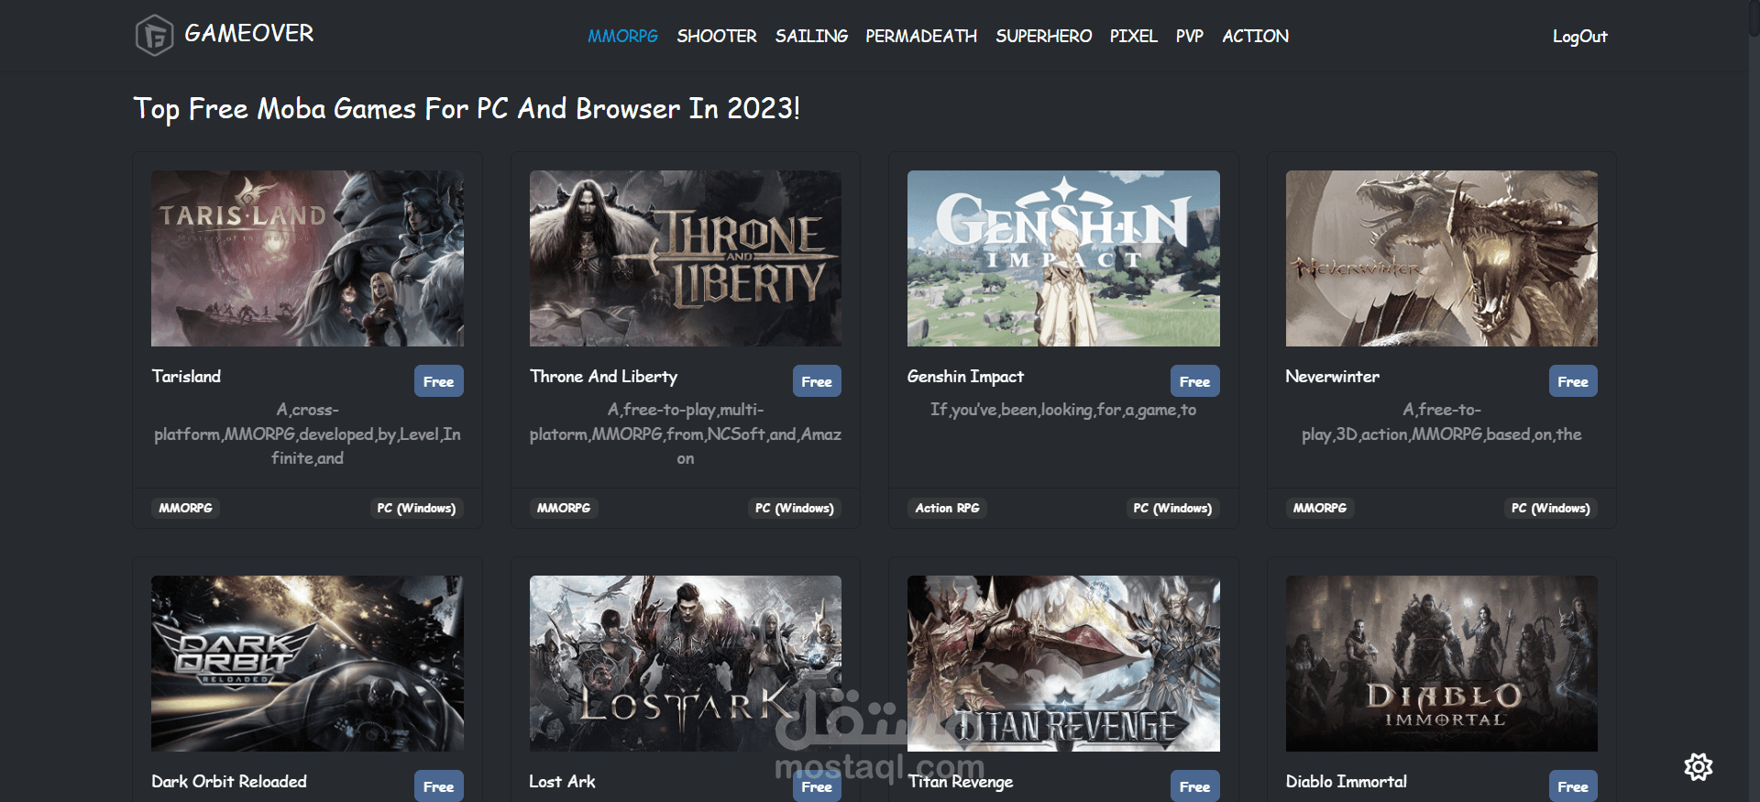Open the Dark Orbit Reloaded thumbnail
The image size is (1760, 802).
coord(307,664)
